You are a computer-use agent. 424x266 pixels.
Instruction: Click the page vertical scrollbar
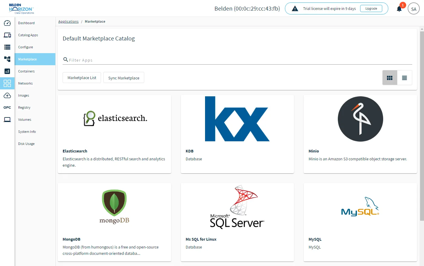click(422, 126)
